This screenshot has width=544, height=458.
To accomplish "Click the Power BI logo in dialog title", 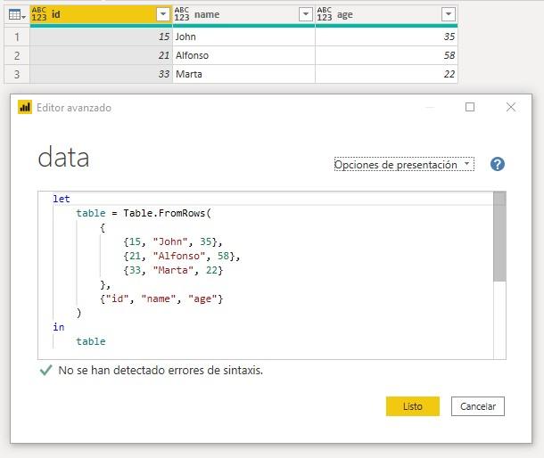I will (25, 108).
